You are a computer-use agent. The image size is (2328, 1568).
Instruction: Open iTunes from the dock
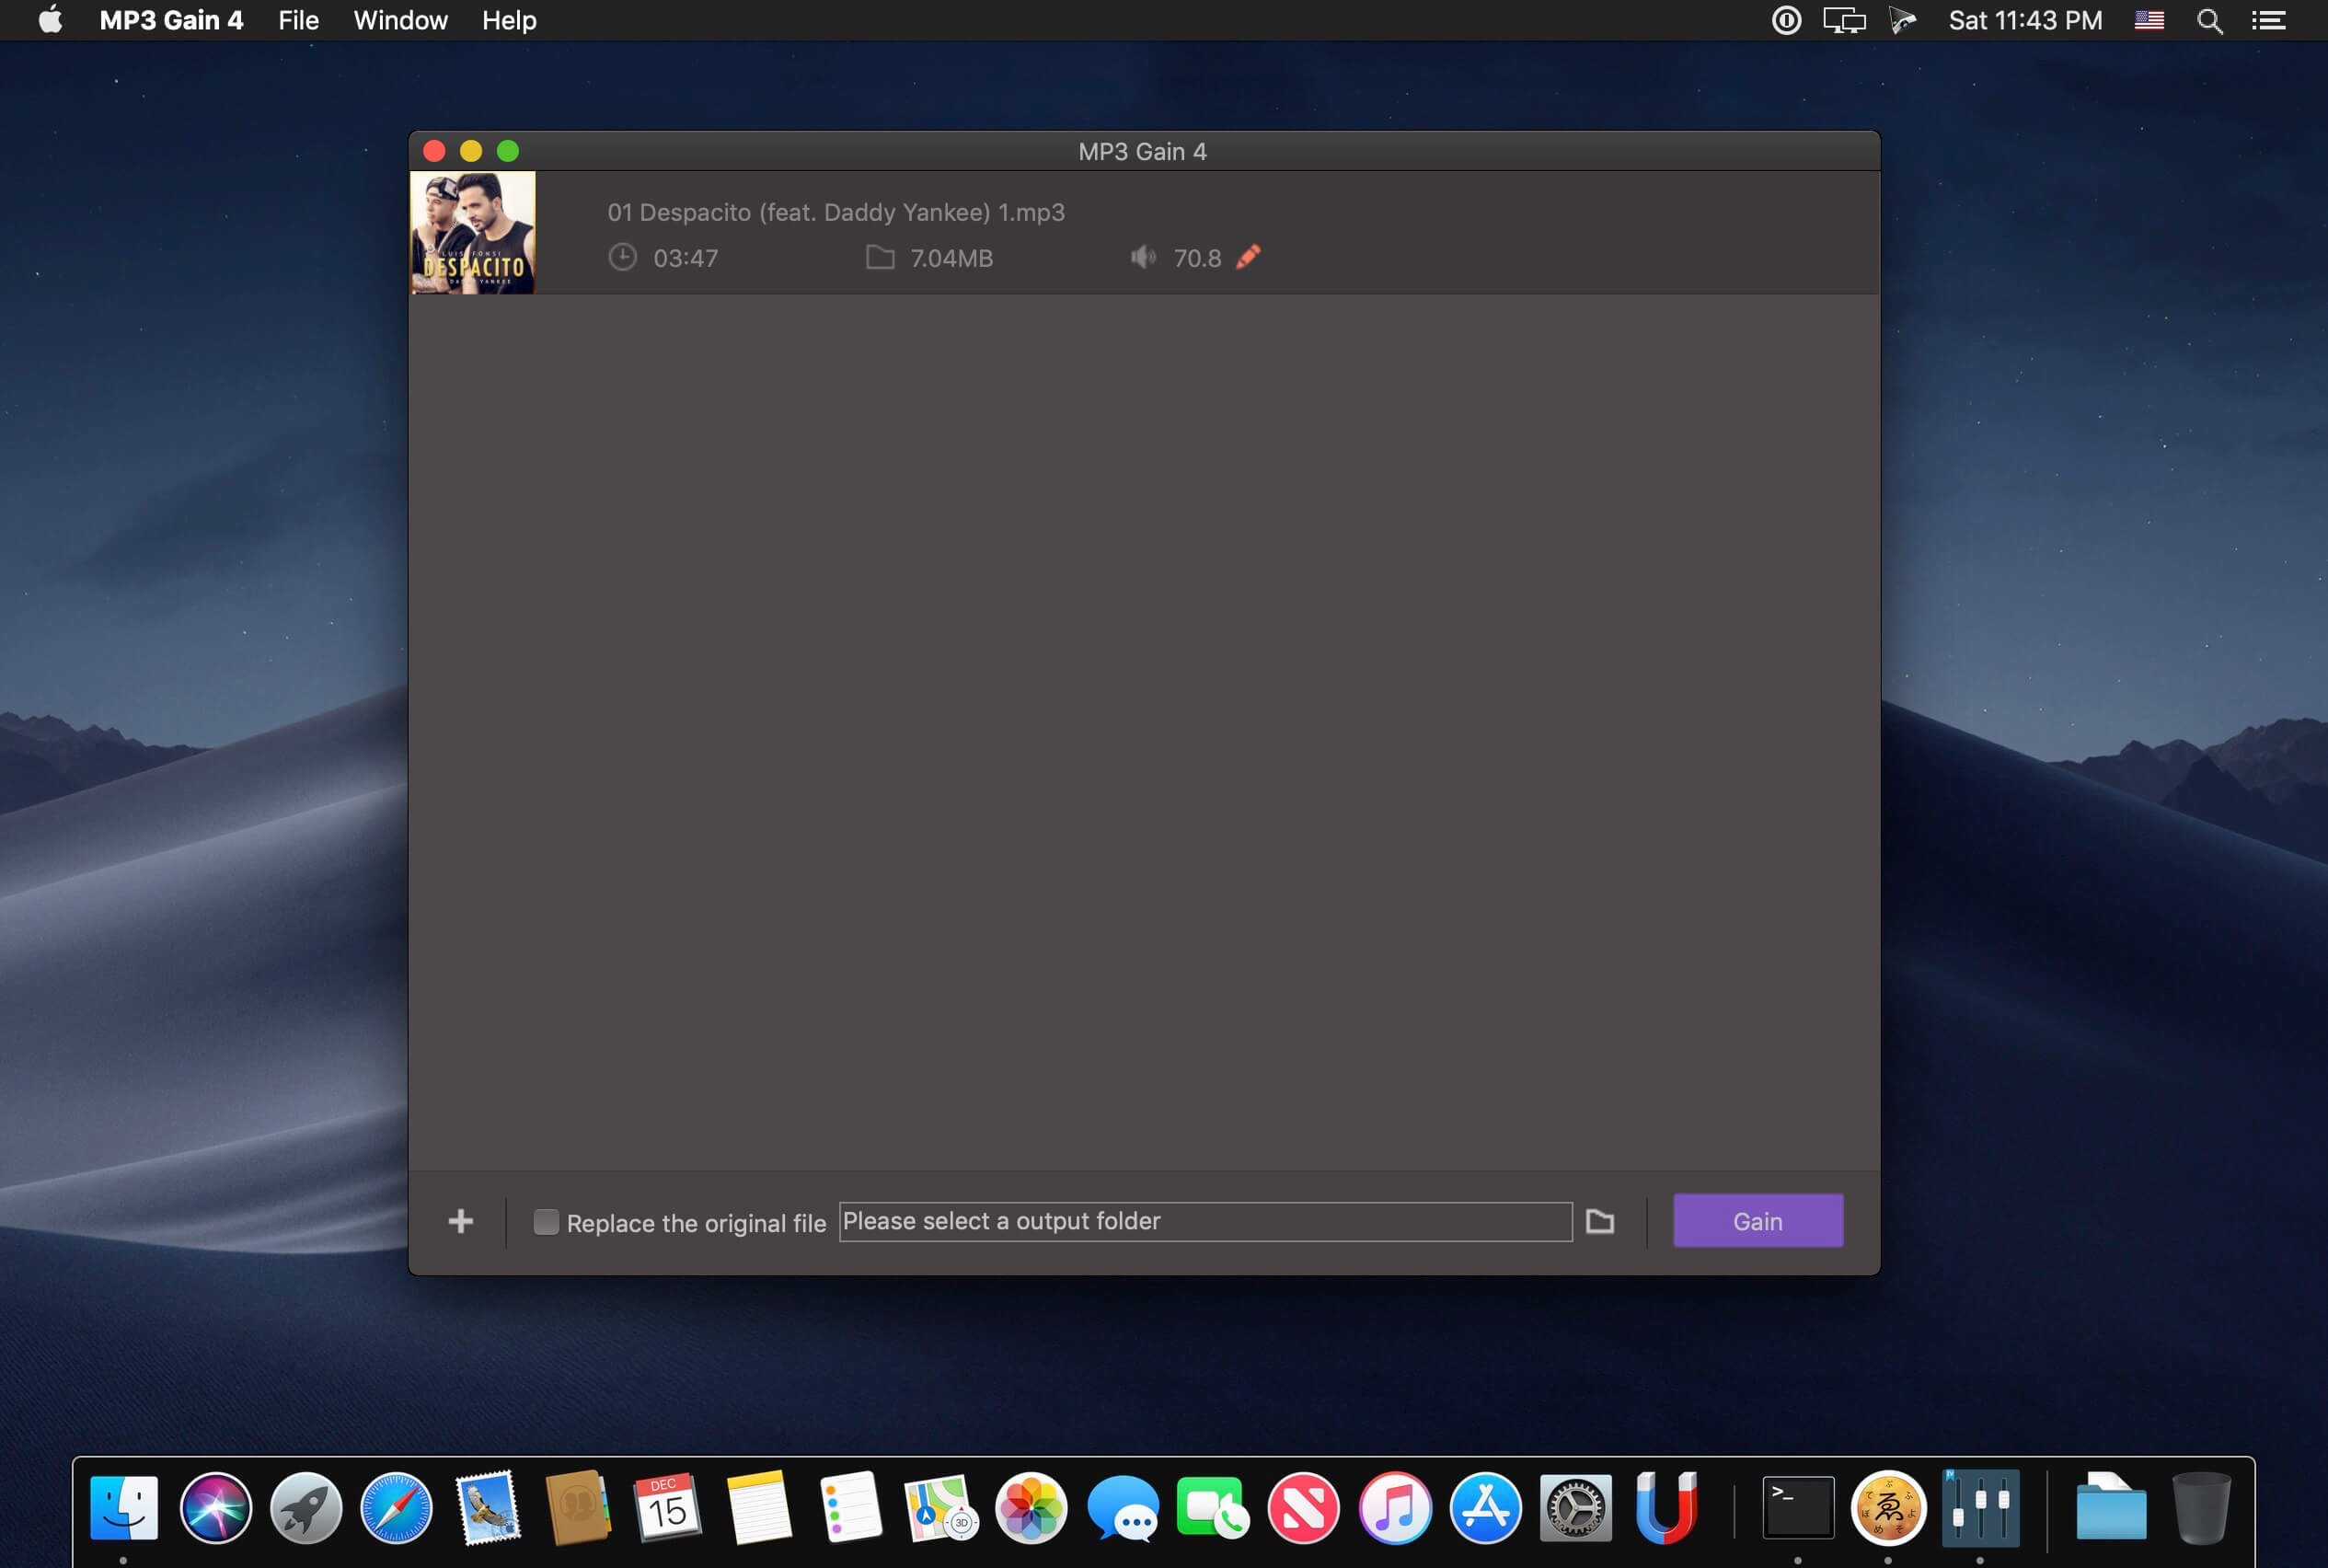(x=1394, y=1508)
